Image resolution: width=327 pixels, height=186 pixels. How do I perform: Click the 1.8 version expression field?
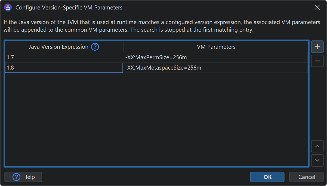[64, 68]
